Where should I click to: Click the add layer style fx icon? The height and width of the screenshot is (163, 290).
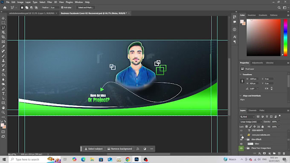(x=260, y=153)
